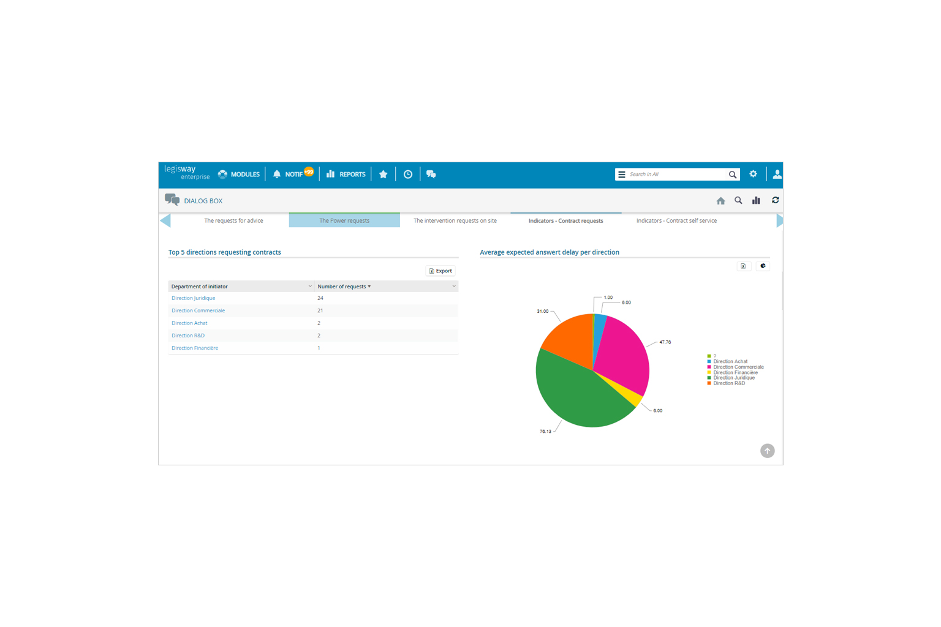Open the user profile icon

(776, 175)
